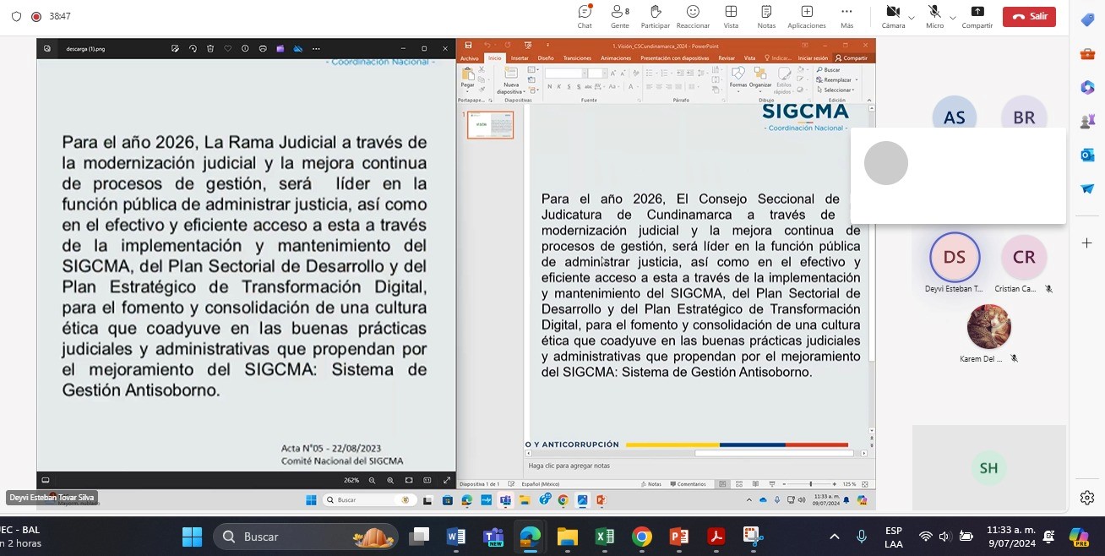
Task: Open Word from Windows taskbar
Action: click(455, 537)
